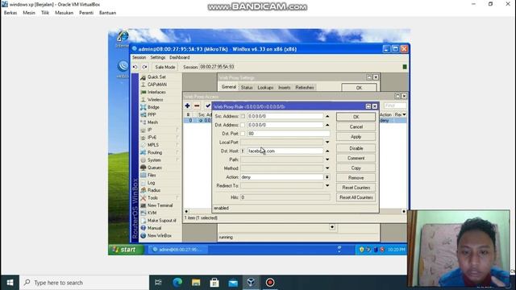Open Mail app on taskbar
516x290 pixels.
233,283
